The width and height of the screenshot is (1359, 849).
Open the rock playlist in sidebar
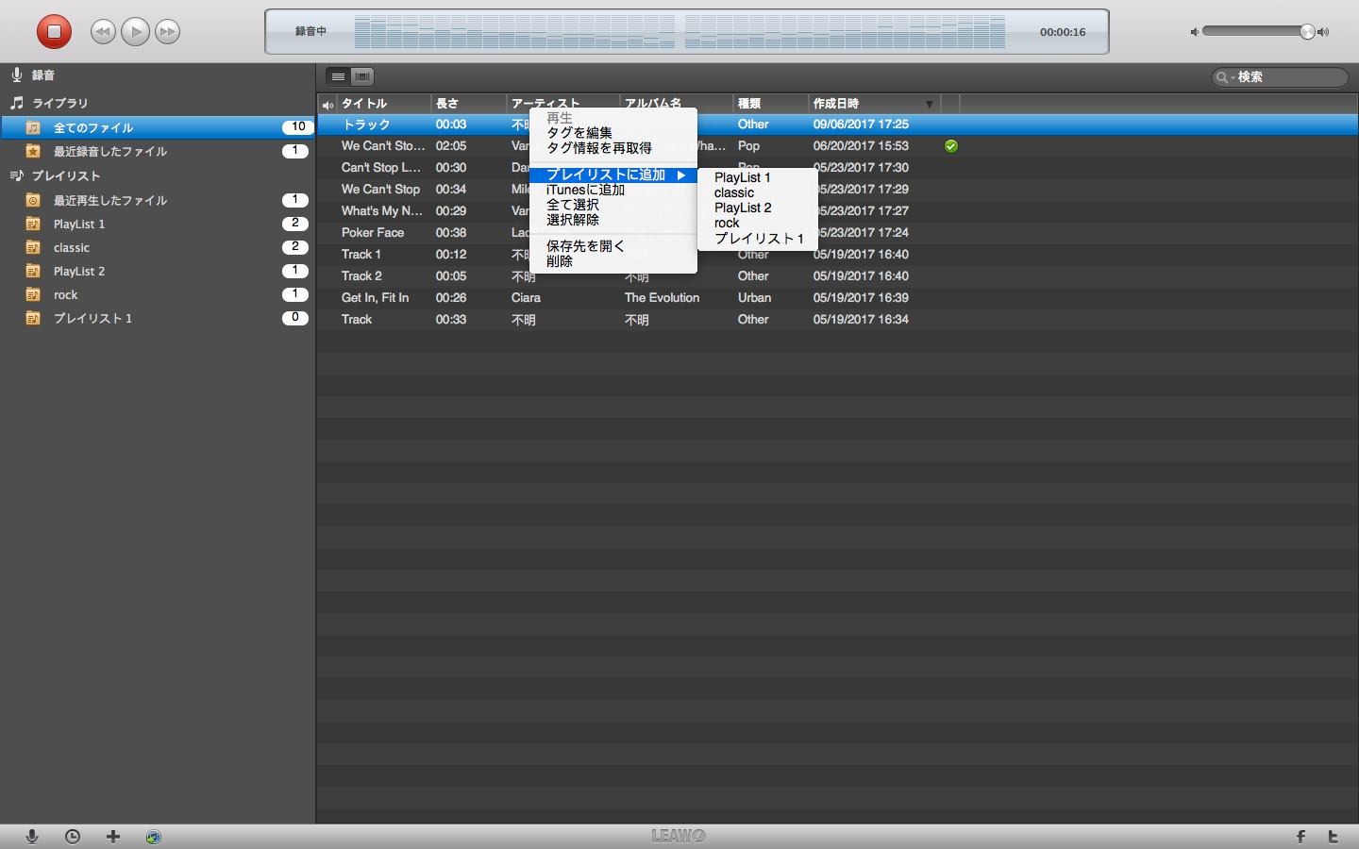point(66,295)
